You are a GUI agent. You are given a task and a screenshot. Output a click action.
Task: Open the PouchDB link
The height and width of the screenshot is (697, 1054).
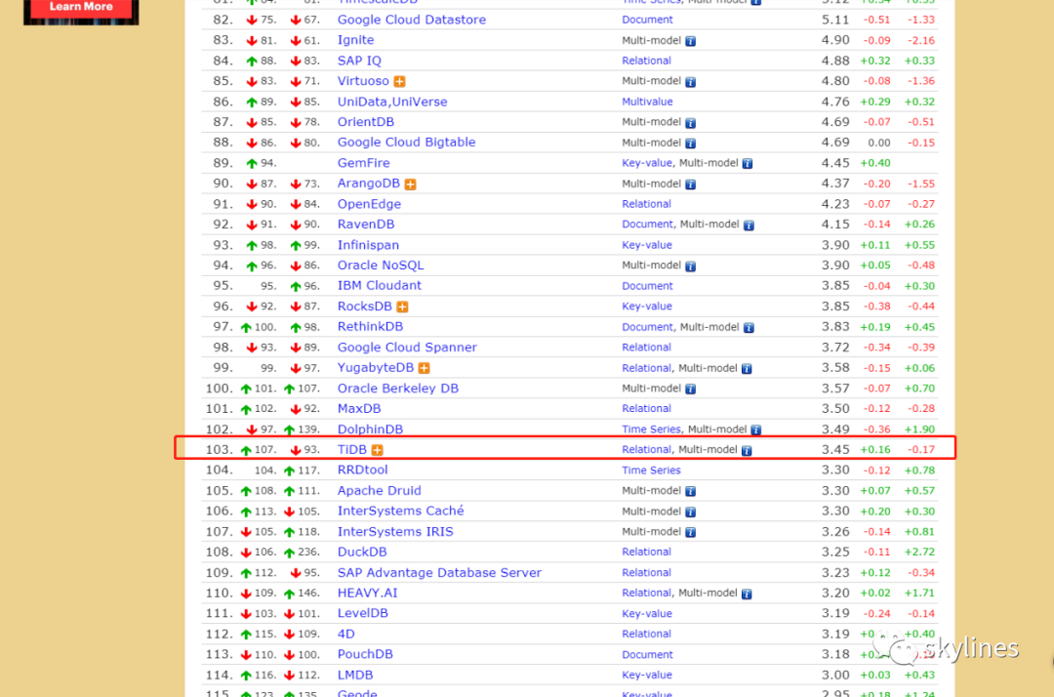click(365, 653)
